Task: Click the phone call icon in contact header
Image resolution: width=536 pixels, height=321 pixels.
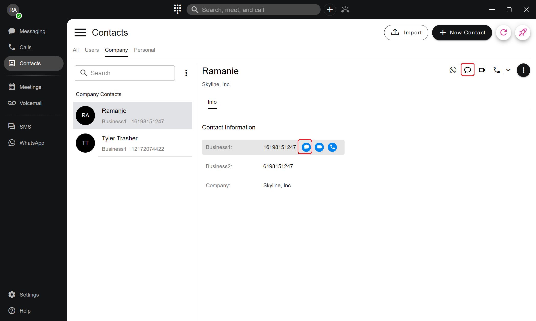Action: (x=496, y=70)
